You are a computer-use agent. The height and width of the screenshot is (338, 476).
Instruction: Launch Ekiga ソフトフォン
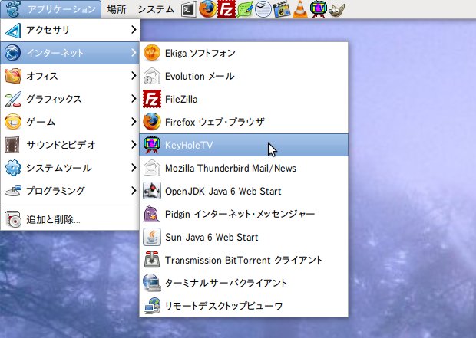point(244,53)
